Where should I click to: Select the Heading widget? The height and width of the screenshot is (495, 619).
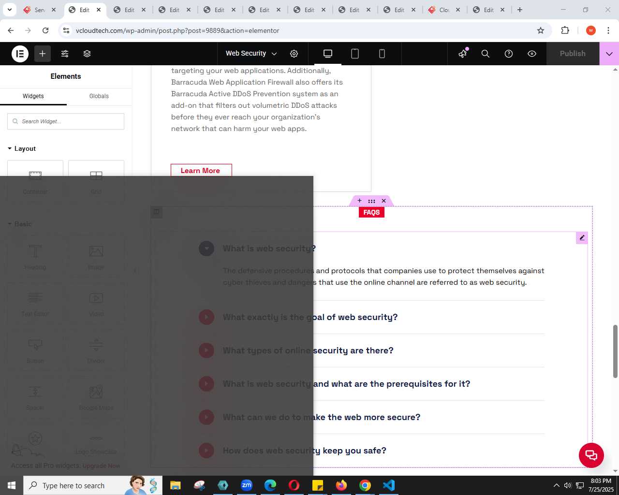click(x=35, y=257)
